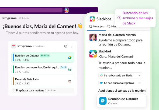Click the '4 reuniones' label
The image size is (159, 110).
(39, 46)
